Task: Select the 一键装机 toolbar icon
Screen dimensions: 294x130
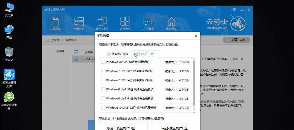Action: [79, 23]
